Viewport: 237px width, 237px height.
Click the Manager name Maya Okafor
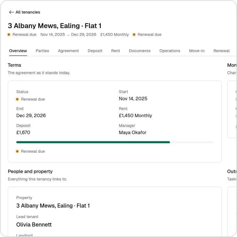click(x=133, y=133)
